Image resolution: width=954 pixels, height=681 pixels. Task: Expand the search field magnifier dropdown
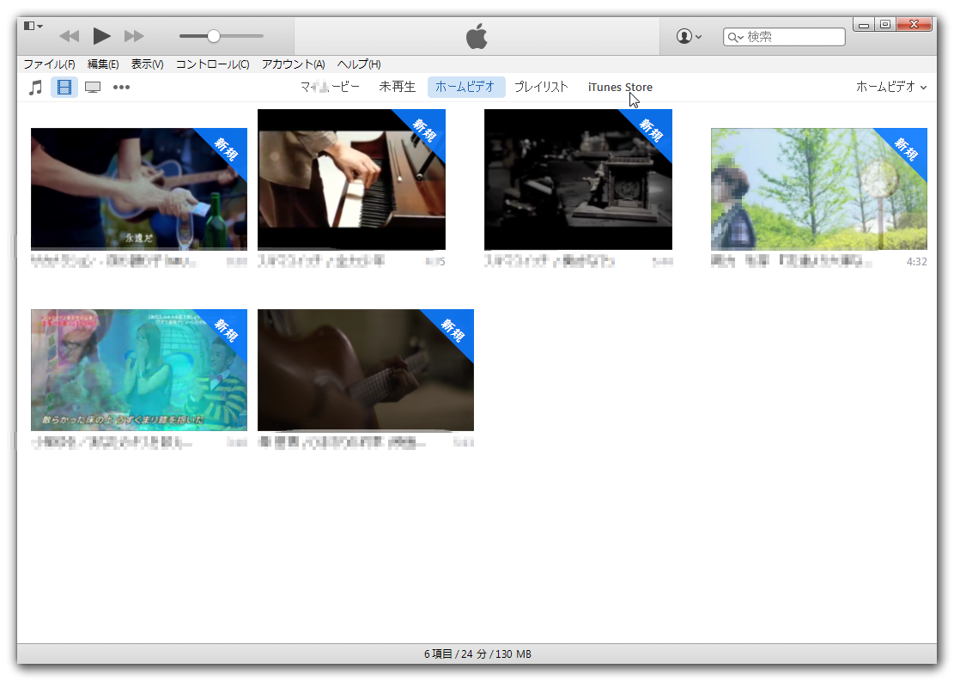point(735,37)
